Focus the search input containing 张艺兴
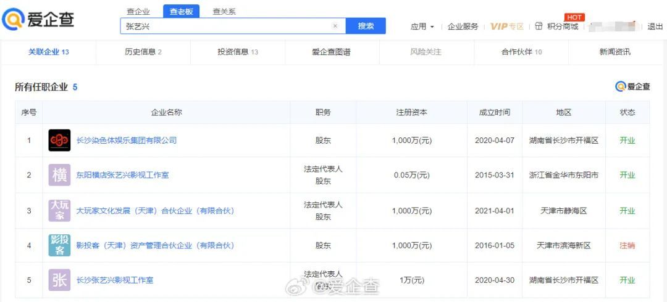 point(225,26)
